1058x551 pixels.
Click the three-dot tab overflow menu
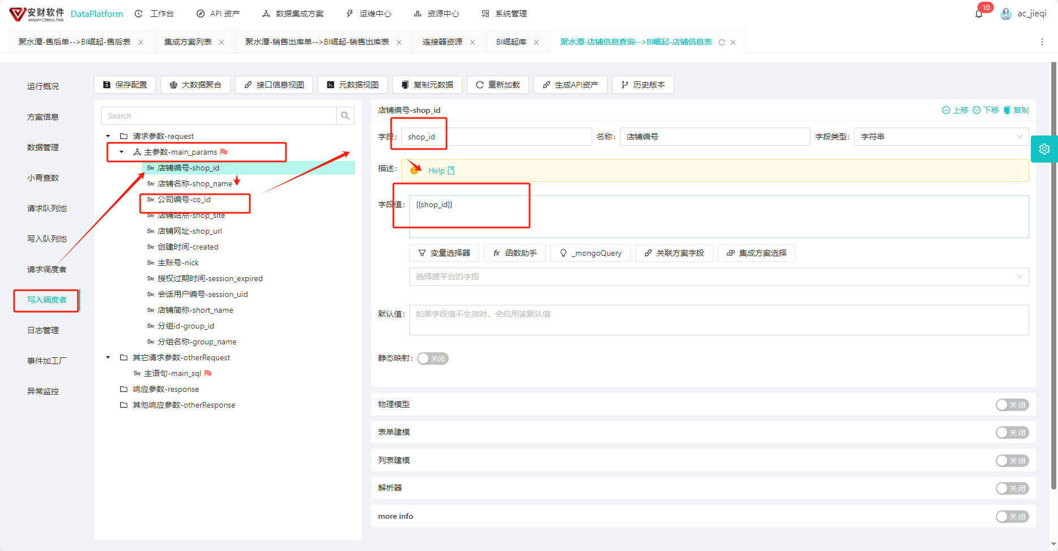point(1042,42)
